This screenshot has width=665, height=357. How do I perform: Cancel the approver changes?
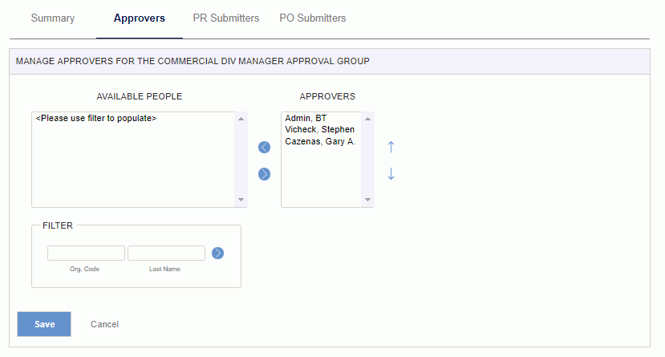coord(105,324)
